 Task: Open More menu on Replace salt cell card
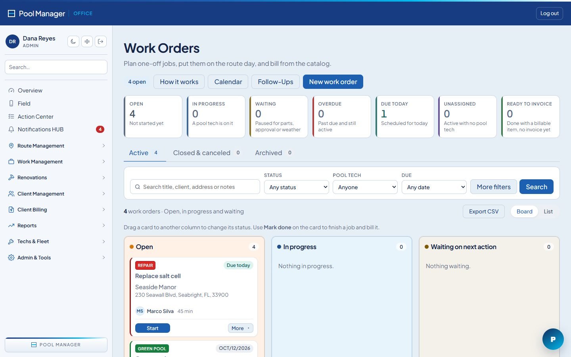coord(241,328)
